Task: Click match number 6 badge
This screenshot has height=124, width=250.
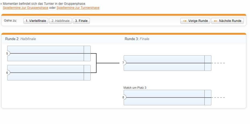Action: [x=8, y=73]
